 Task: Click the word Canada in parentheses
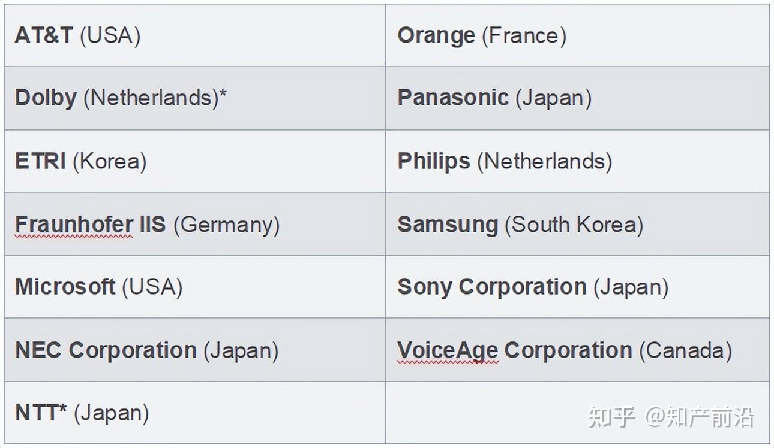685,350
